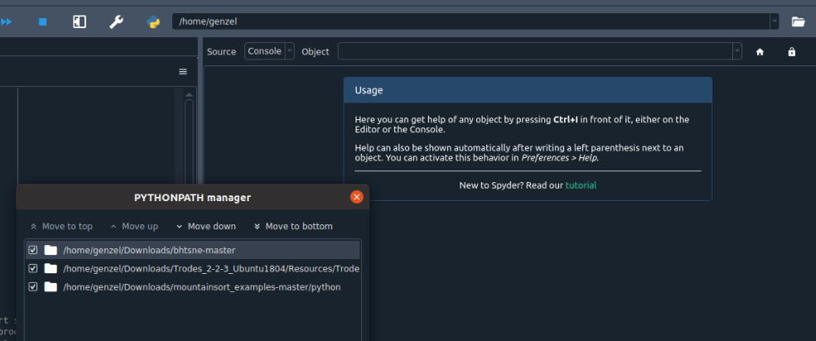Expand working directory history dropdown arrow

click(775, 22)
